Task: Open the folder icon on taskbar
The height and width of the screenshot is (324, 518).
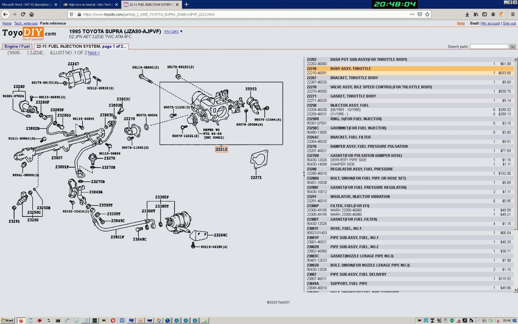Action: pos(205,321)
